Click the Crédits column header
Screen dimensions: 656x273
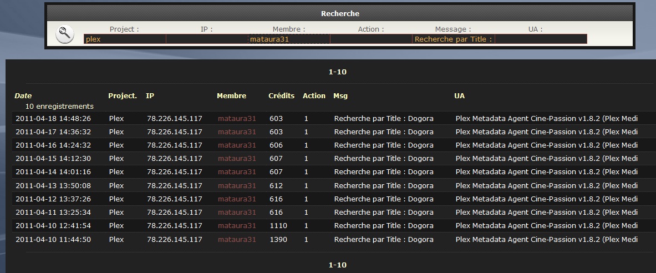tap(281, 96)
